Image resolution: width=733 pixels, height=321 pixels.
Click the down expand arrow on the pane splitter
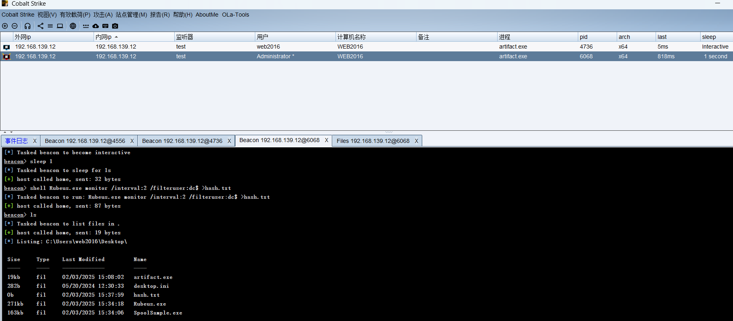click(11, 132)
